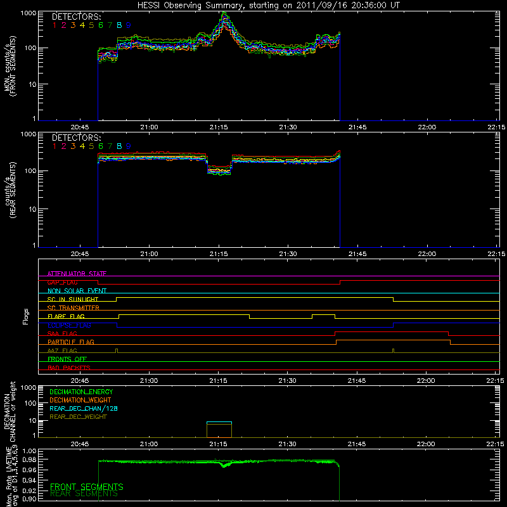Screen dimensions: 507x507
Task: Click the 21:30 tick under front segments plot
Action: [x=288, y=127]
